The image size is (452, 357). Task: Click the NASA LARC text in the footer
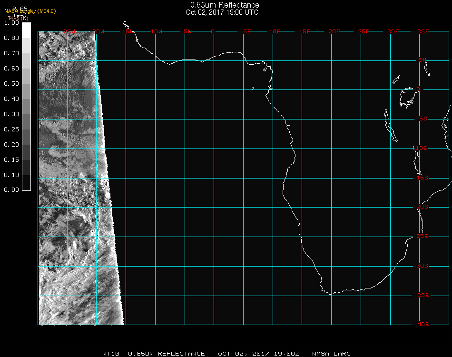point(331,354)
